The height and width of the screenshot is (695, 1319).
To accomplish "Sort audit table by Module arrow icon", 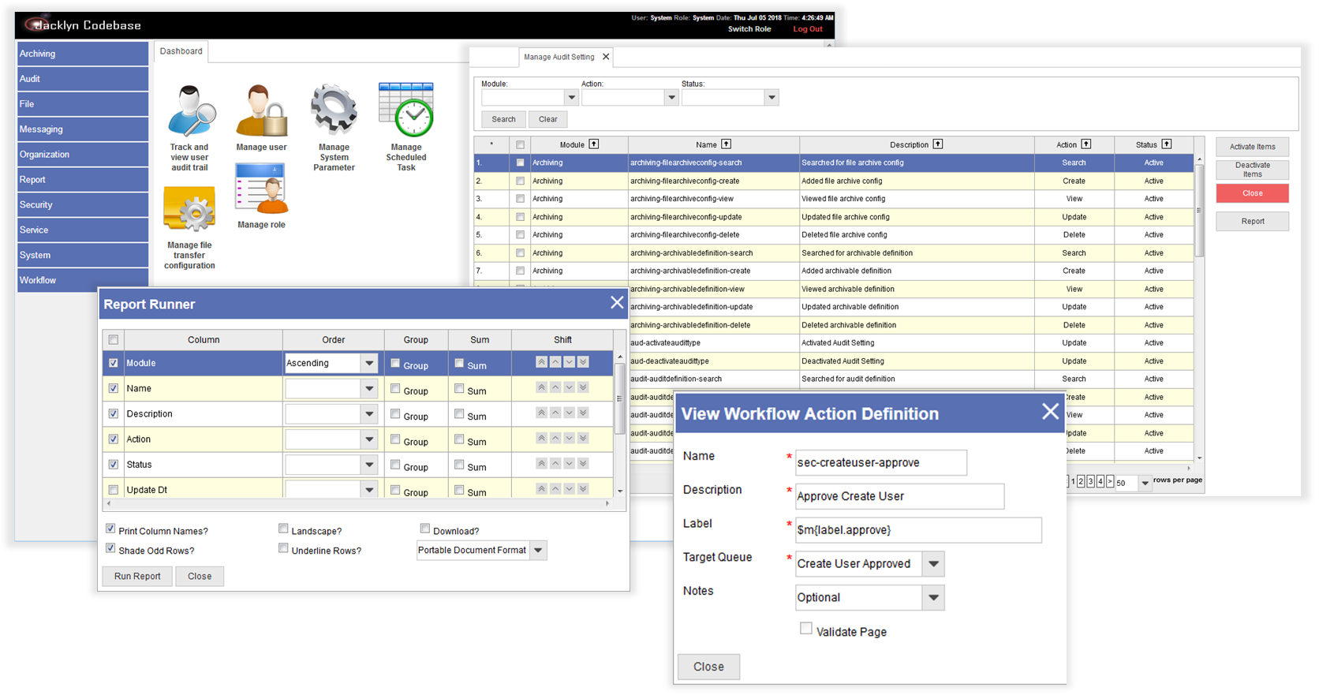I will 594,144.
